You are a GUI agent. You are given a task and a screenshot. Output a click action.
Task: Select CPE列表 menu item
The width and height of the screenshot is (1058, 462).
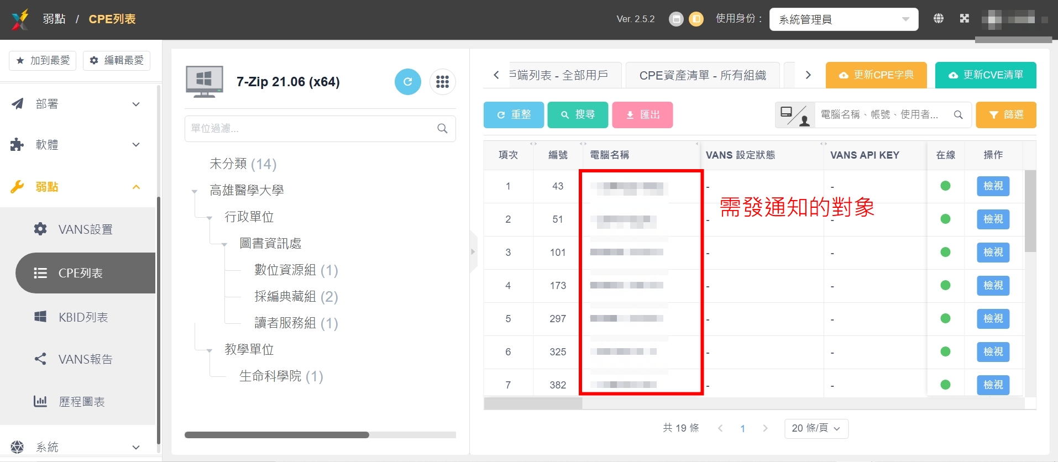(85, 273)
